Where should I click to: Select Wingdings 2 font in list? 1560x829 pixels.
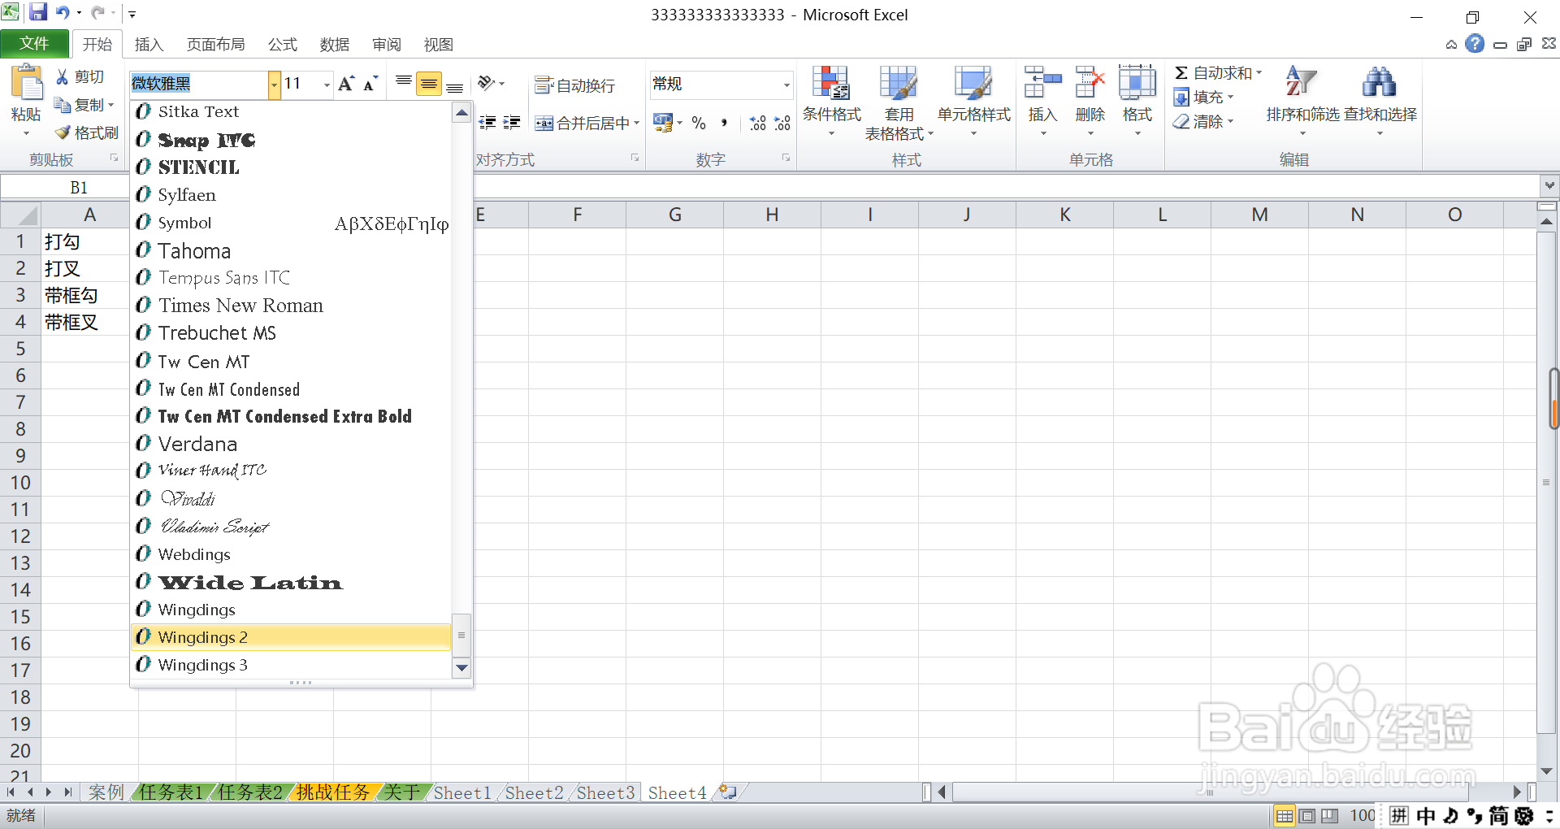291,637
